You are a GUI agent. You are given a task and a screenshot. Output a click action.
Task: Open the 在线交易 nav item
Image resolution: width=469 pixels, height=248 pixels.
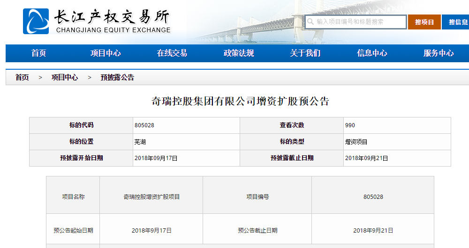pos(172,53)
